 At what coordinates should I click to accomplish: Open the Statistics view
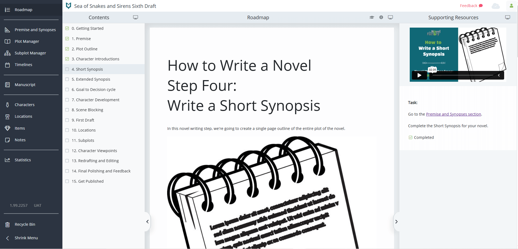(23, 160)
